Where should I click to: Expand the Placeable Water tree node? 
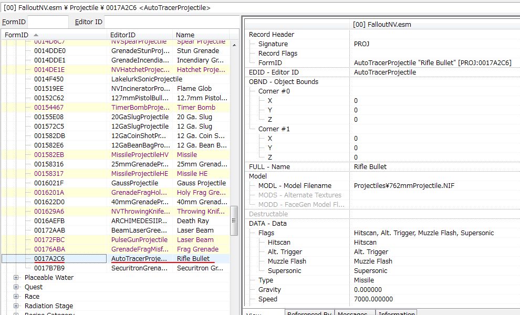16,278
